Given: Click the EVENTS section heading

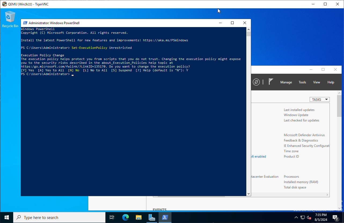Looking at the screenshot, I should point(160,210).
